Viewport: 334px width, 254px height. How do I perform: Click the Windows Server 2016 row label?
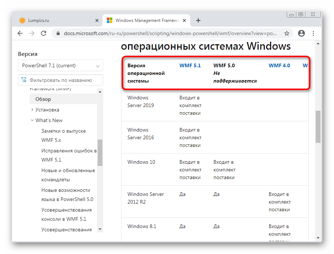(x=140, y=134)
